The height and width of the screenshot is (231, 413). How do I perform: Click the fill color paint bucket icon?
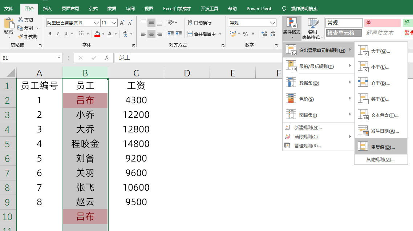point(97,34)
